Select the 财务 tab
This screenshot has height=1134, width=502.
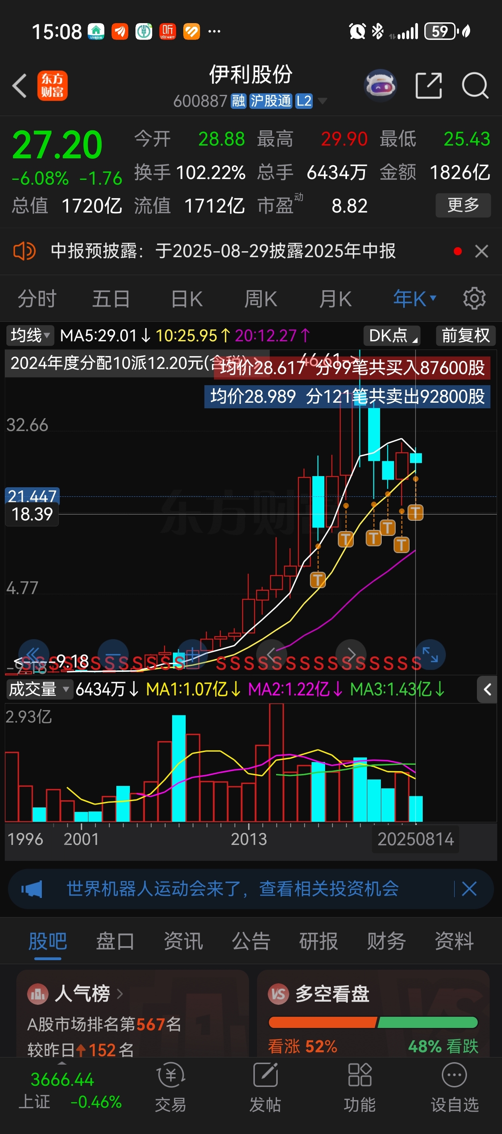386,942
